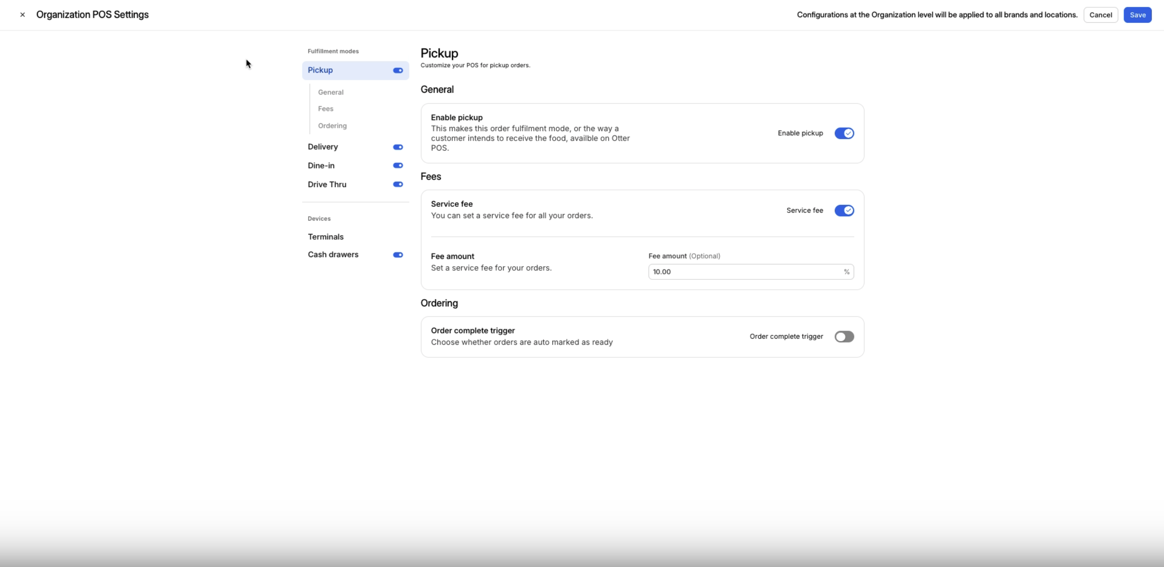Viewport: 1164px width, 567px height.
Task: Open Delivery fulfillment mode settings
Action: point(323,147)
